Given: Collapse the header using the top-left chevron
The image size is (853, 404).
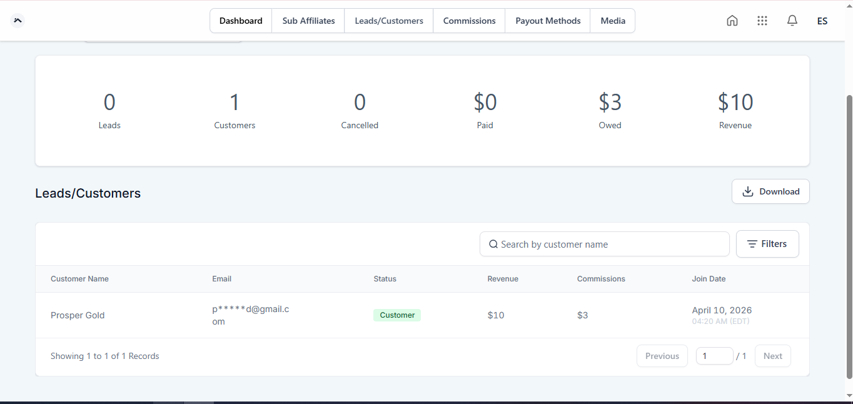Looking at the screenshot, I should [x=17, y=20].
